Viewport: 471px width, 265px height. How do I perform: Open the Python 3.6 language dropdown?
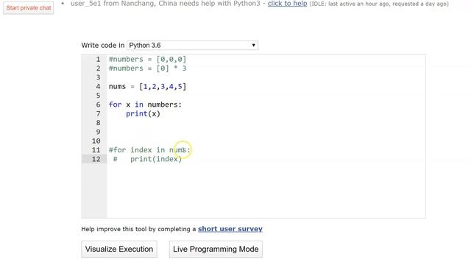point(192,46)
